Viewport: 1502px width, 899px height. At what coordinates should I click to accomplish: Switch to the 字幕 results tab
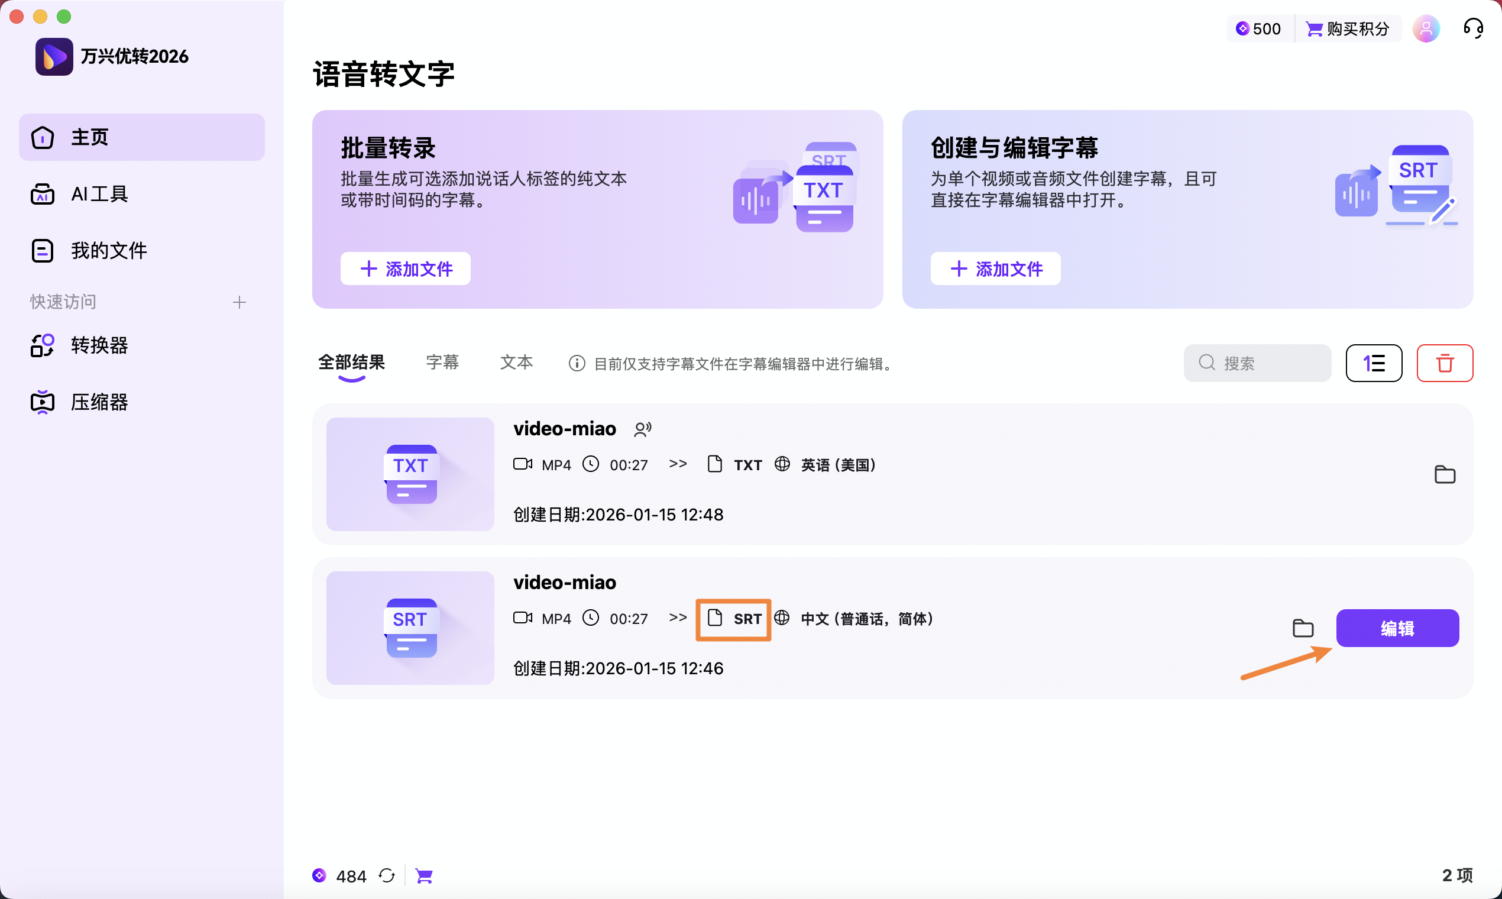442,361
